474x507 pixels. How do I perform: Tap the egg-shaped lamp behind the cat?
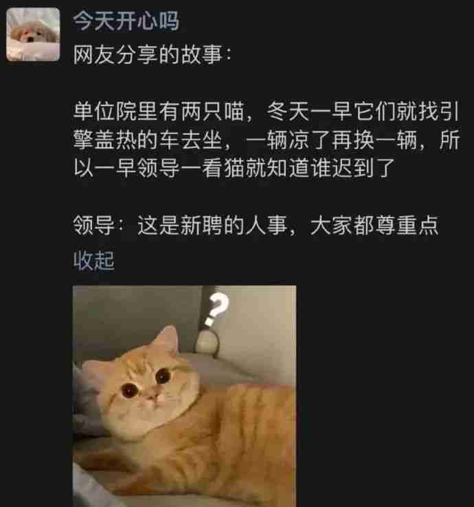[x=207, y=343]
